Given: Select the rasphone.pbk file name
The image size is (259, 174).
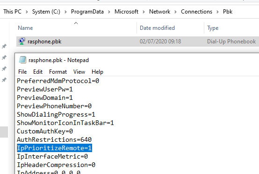Looking at the screenshot, I should 44,42.
